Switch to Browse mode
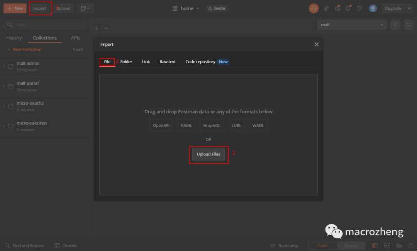This screenshot has height=251, width=417. 351,246
